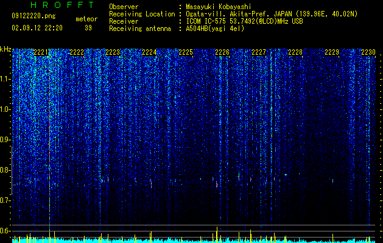Screen dimensions: 383x243
Task: Click time marker 2228
Action: (295, 52)
